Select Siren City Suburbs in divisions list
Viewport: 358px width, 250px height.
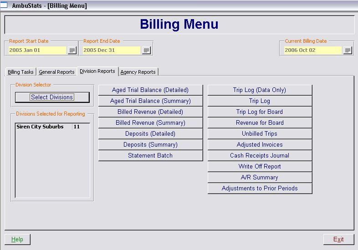40,127
